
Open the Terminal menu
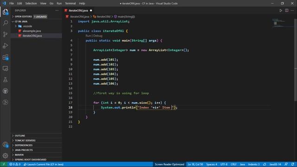pos(70,3)
